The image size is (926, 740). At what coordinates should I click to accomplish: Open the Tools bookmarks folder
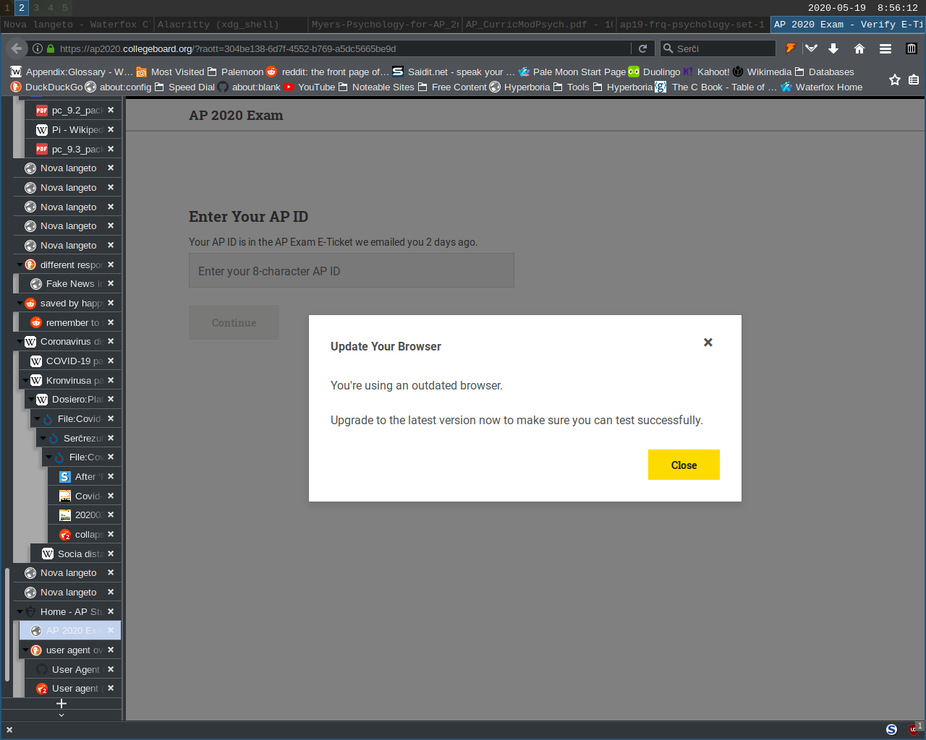pyautogui.click(x=570, y=87)
